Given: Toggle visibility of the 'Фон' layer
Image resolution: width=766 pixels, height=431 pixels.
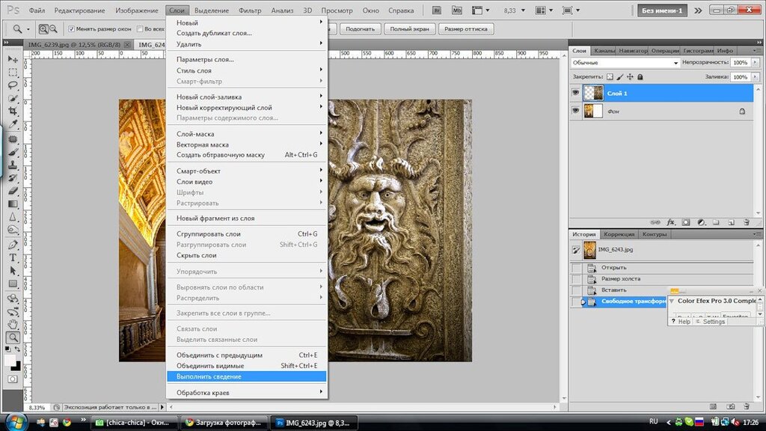Looking at the screenshot, I should click(x=575, y=111).
